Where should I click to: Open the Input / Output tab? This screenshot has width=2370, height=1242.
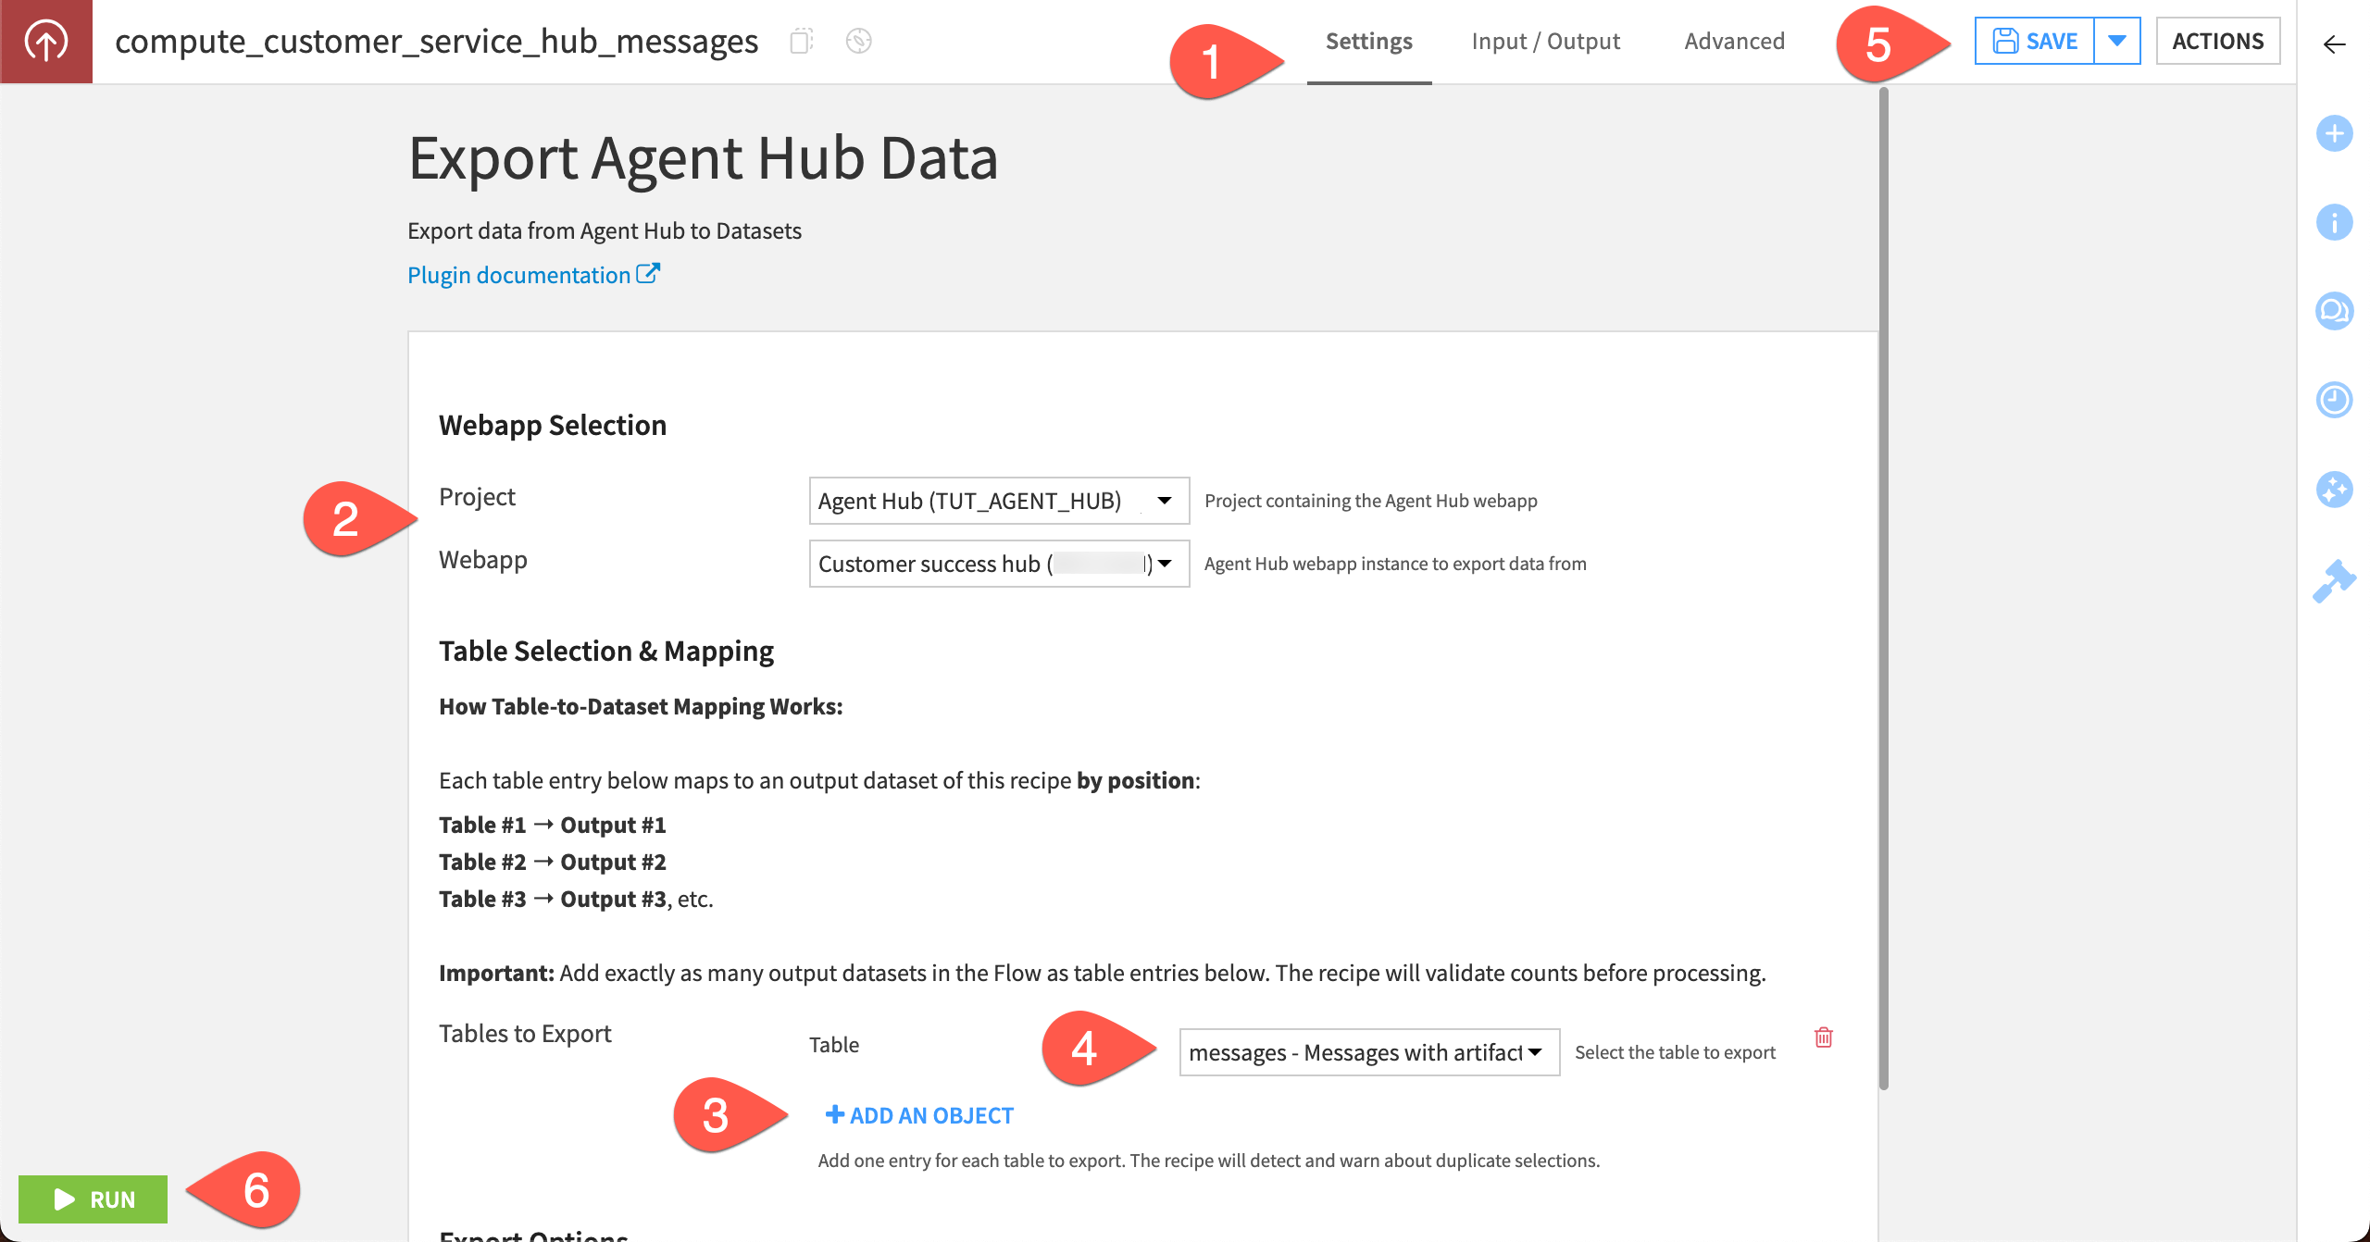pos(1546,42)
